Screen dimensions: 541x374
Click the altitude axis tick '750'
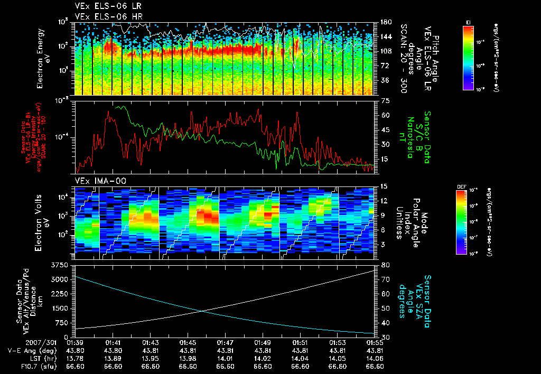point(61,323)
